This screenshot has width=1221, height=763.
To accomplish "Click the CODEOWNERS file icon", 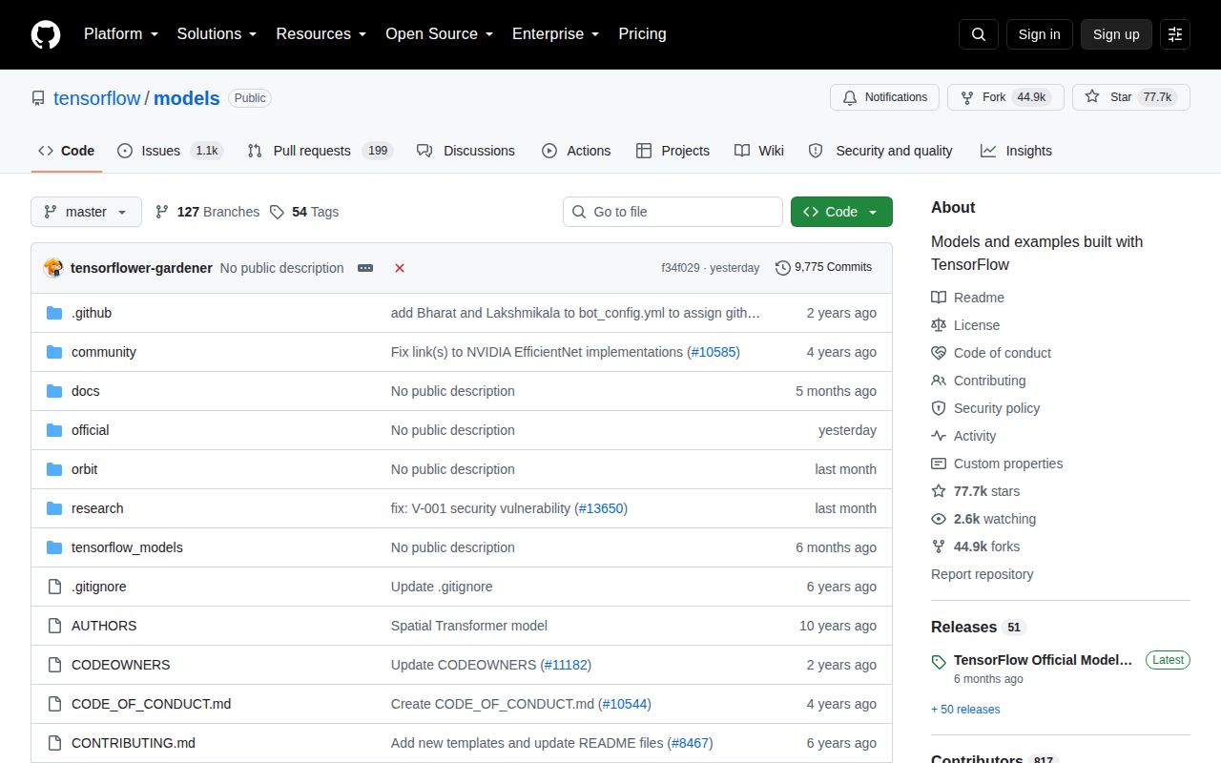I will tap(54, 665).
